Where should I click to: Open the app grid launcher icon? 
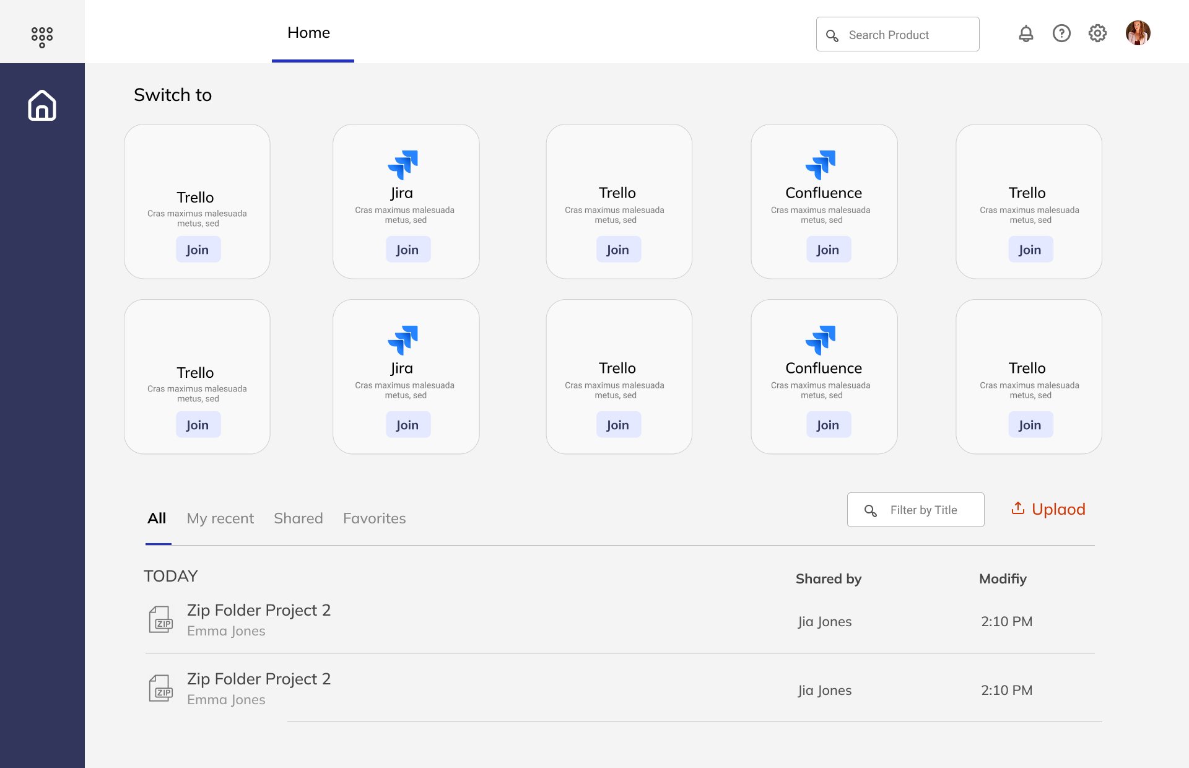[42, 37]
